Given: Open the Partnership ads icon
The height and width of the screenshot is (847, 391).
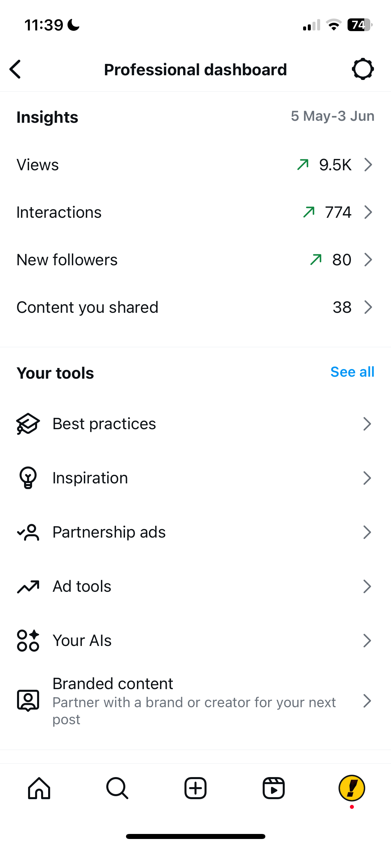Looking at the screenshot, I should coord(28,532).
